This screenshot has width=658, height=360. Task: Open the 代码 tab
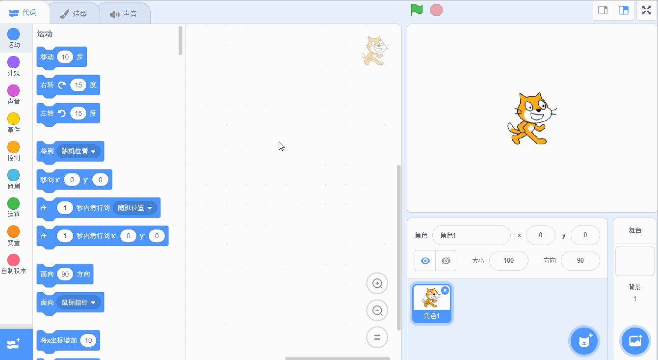click(x=24, y=13)
